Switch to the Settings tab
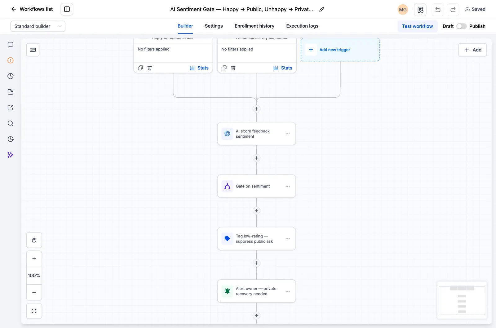Image resolution: width=496 pixels, height=328 pixels. coord(214,26)
